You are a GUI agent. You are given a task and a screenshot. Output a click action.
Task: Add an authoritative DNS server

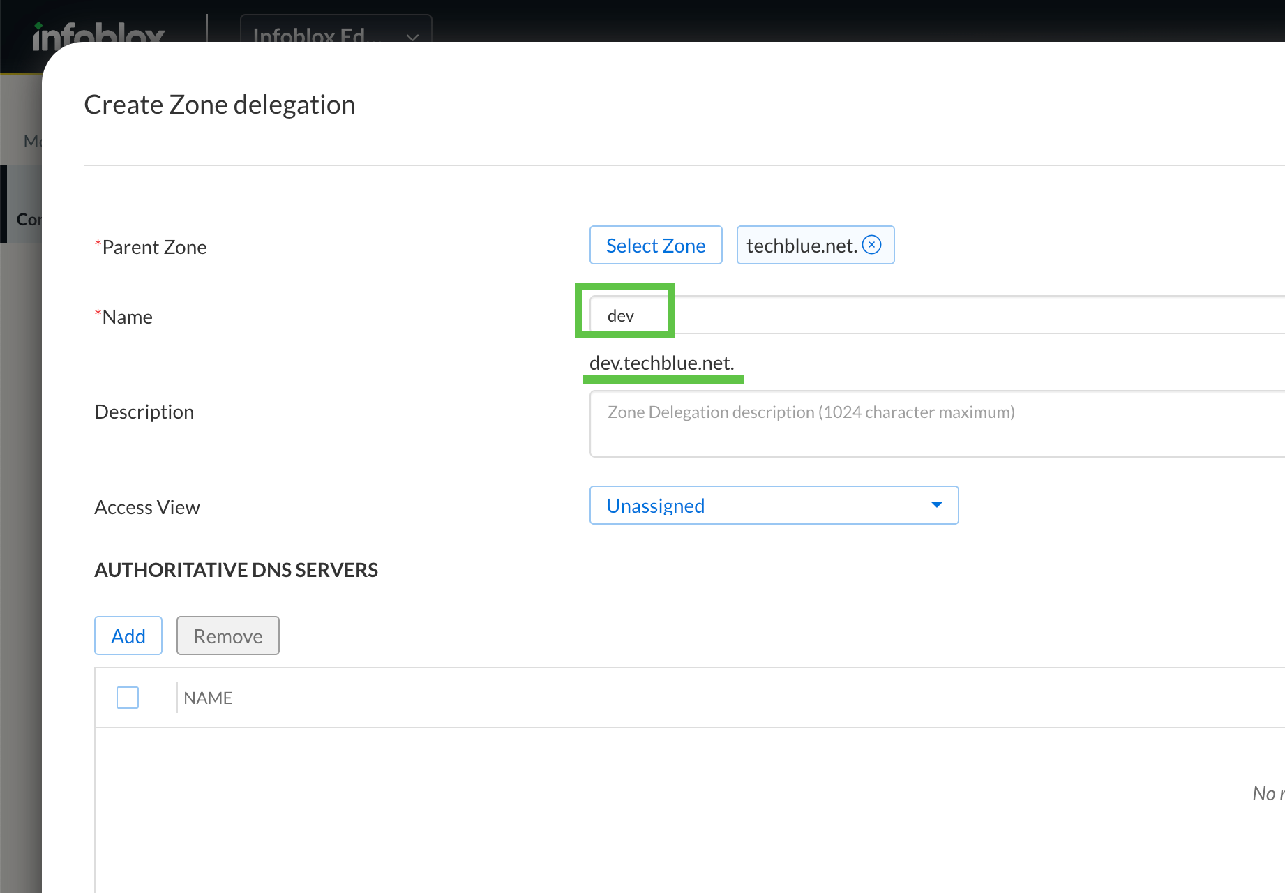[128, 636]
